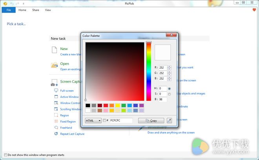The image size is (259, 160).
Task: Choose the brown swatch in bottom row
Action: (x=100, y=110)
